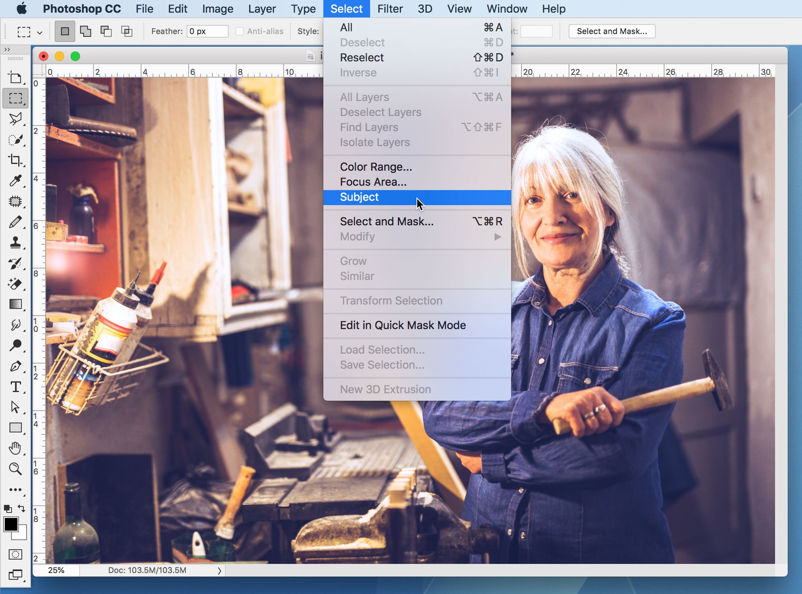Viewport: 802px width, 594px height.
Task: Open the marquee tool preset dropdown
Action: click(x=39, y=32)
